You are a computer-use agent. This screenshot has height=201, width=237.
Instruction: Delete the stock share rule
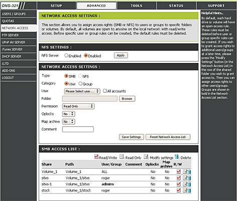tap(189, 190)
